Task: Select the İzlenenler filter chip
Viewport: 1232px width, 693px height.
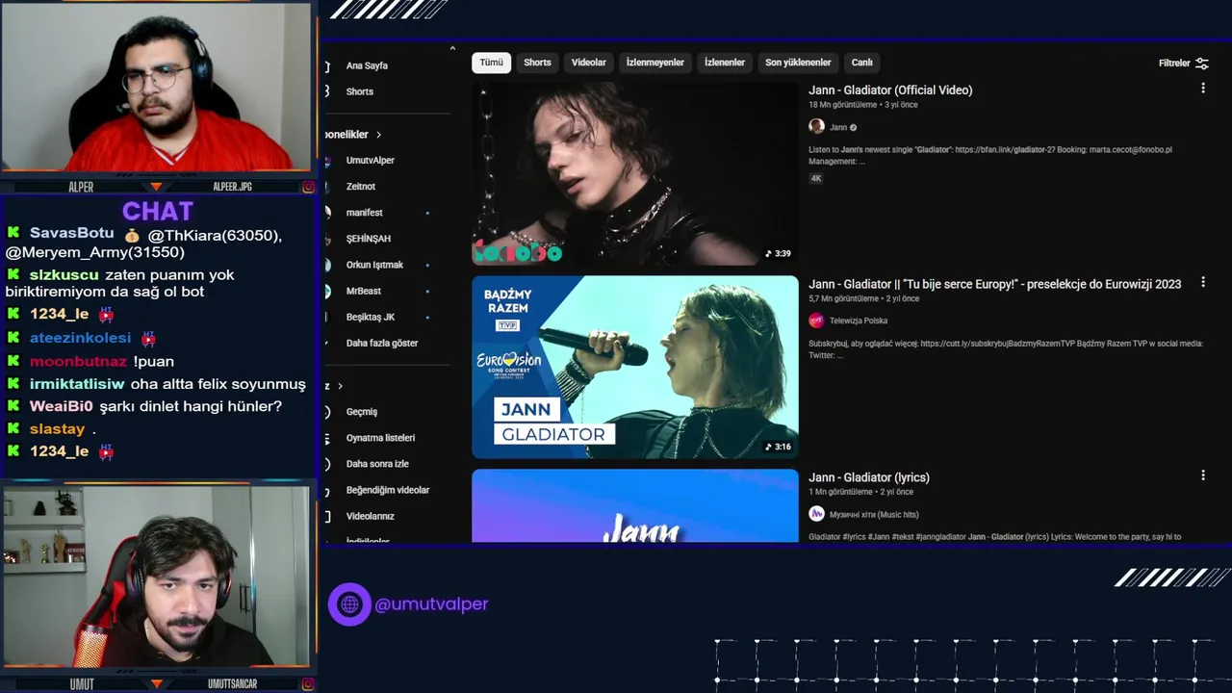Action: click(x=725, y=63)
